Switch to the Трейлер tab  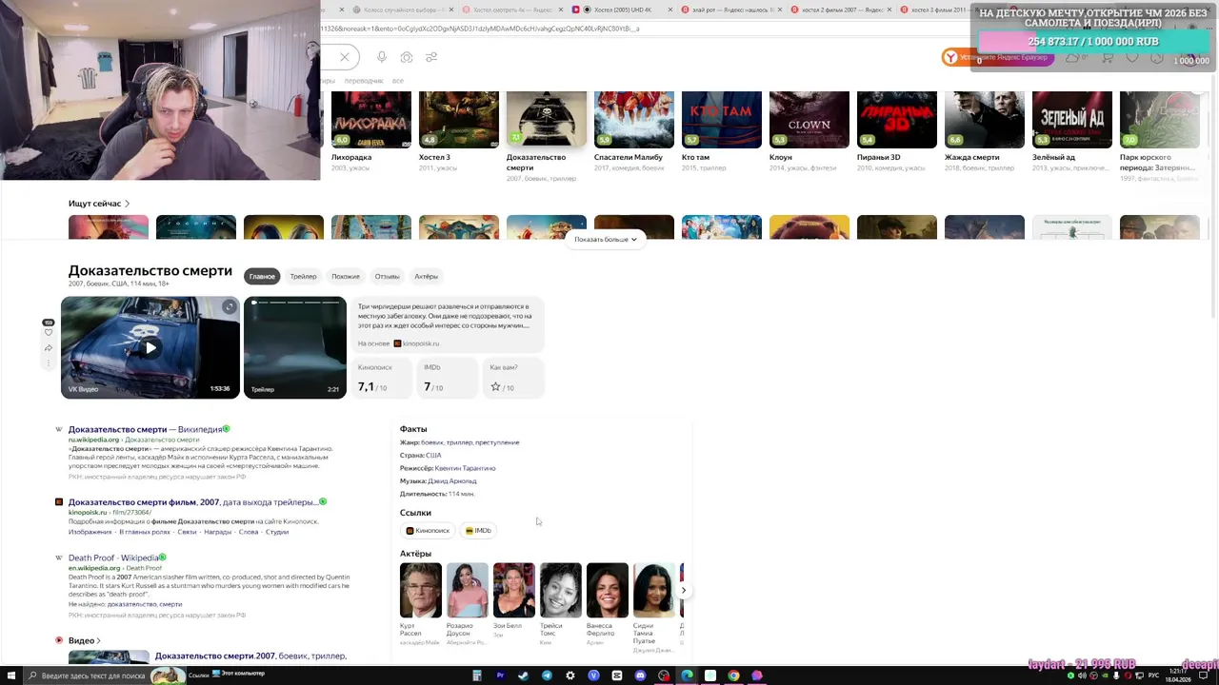[x=303, y=276]
